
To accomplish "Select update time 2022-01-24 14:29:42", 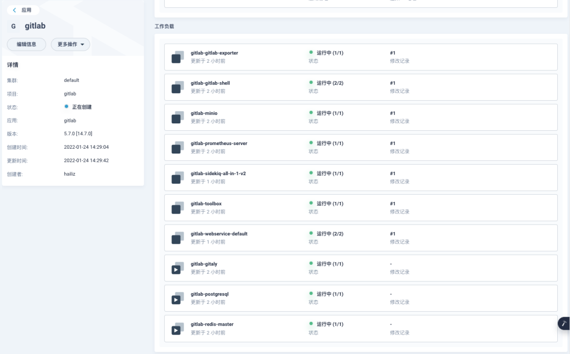I will click(86, 160).
